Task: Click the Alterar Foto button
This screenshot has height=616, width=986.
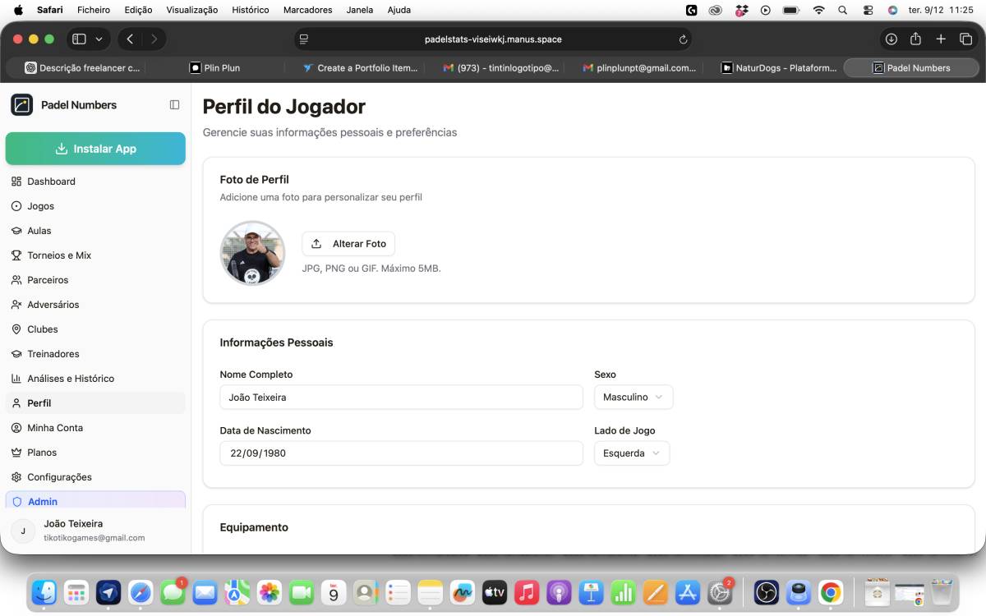Action: point(348,244)
